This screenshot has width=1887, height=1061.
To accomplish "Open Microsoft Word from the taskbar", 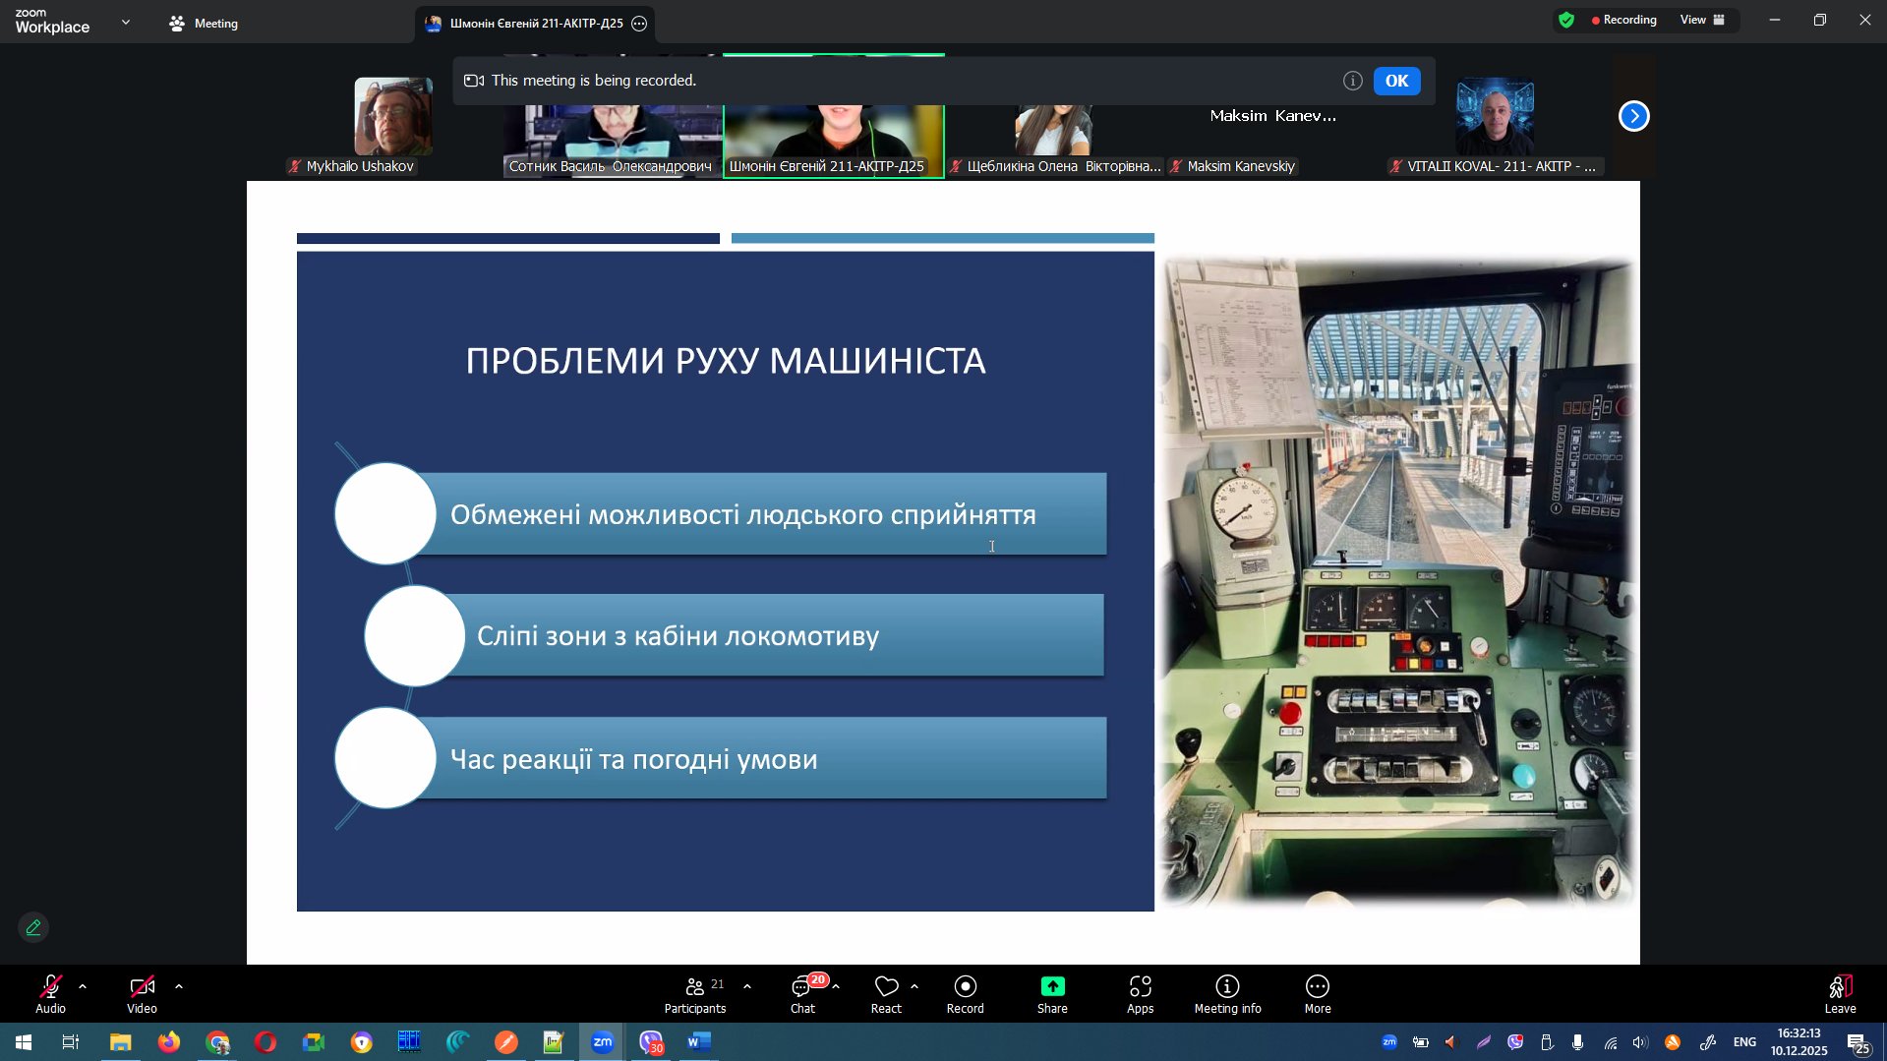I will coord(699,1041).
